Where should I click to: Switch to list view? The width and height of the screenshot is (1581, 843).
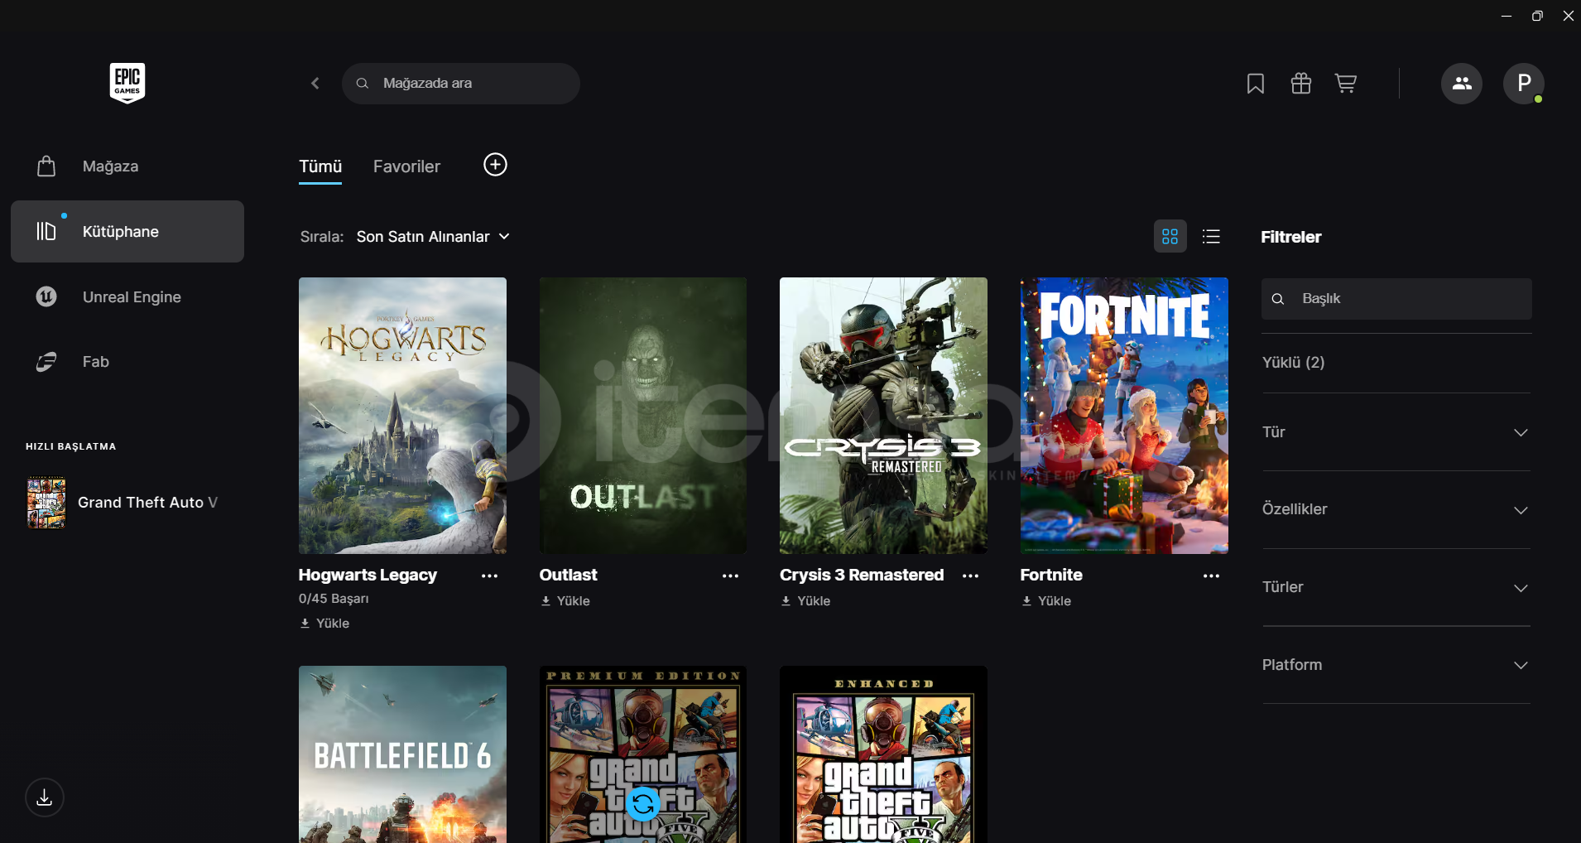1211,237
